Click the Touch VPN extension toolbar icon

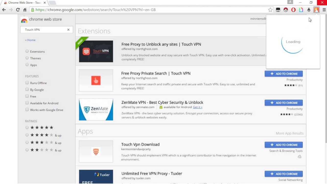point(317,10)
